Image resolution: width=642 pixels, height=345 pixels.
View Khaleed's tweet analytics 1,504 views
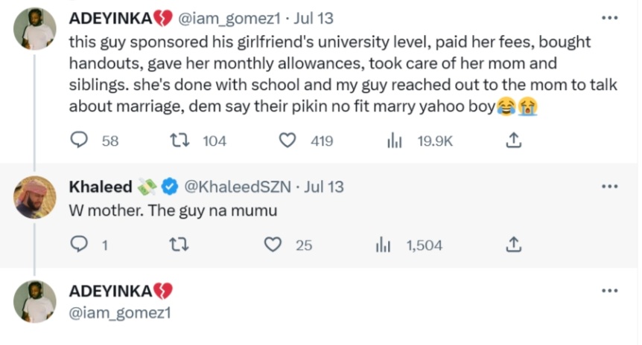[x=384, y=245]
